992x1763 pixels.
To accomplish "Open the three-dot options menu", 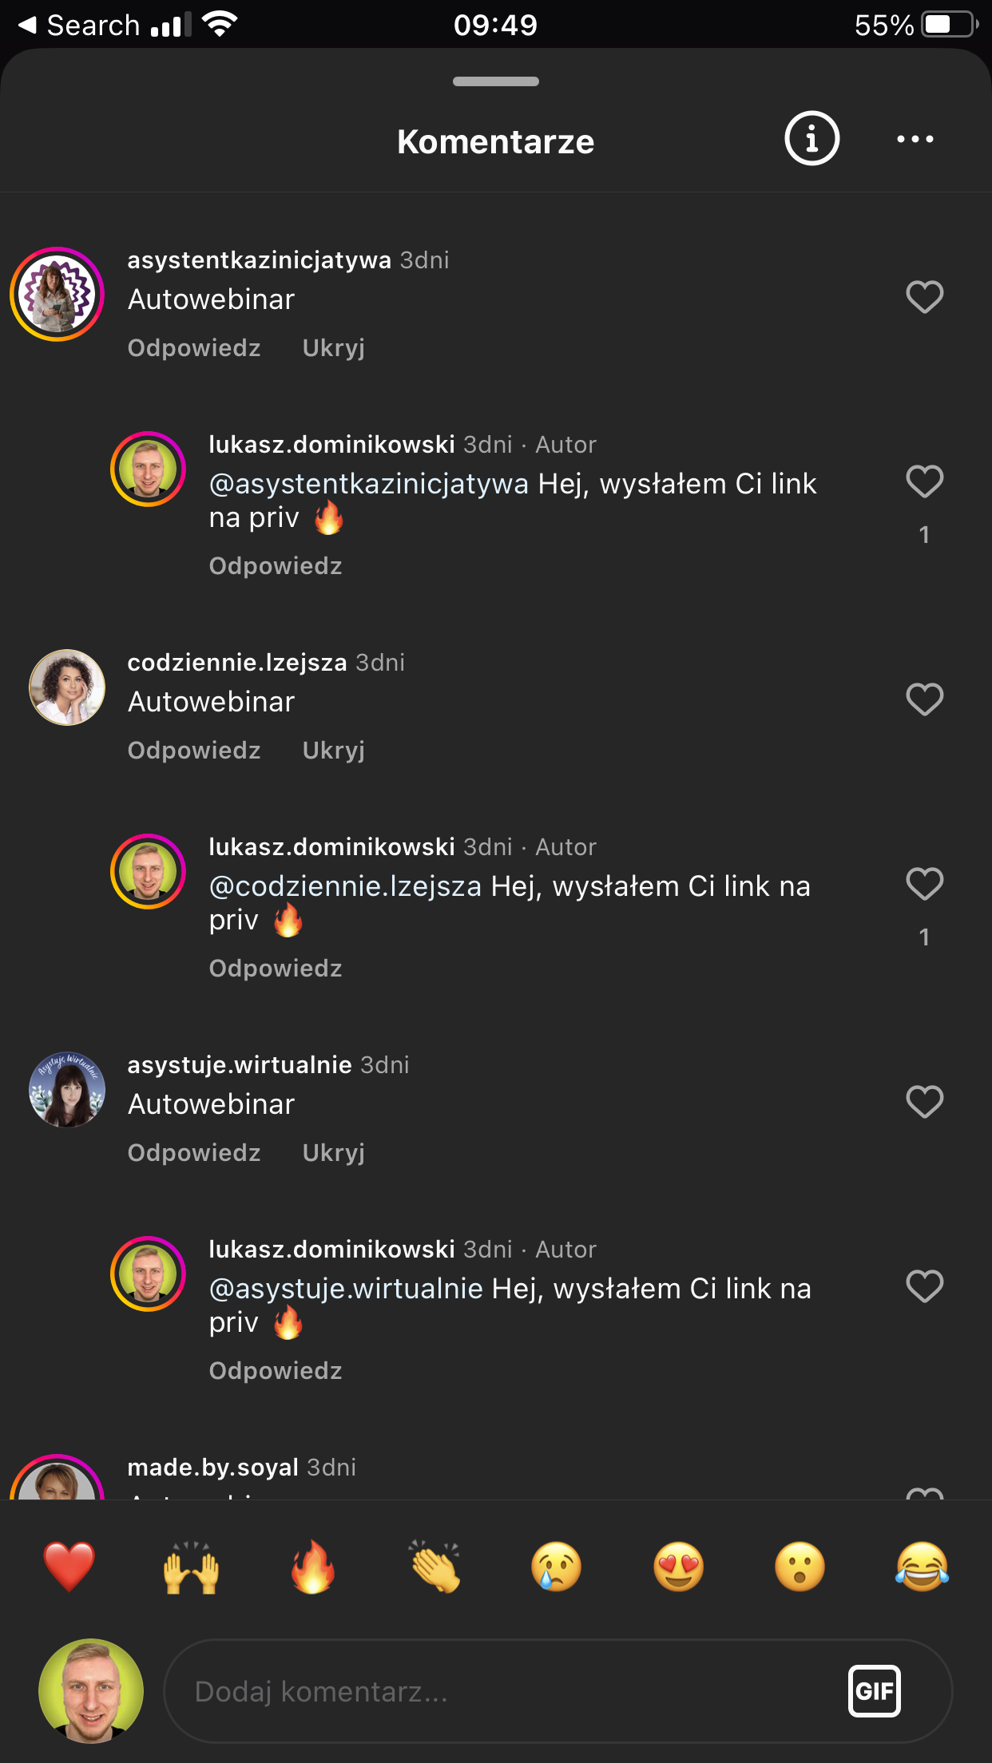I will (x=915, y=139).
